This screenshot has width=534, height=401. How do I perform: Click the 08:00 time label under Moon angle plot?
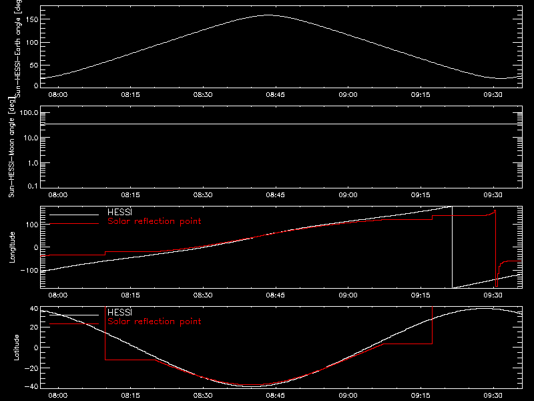tap(58, 195)
